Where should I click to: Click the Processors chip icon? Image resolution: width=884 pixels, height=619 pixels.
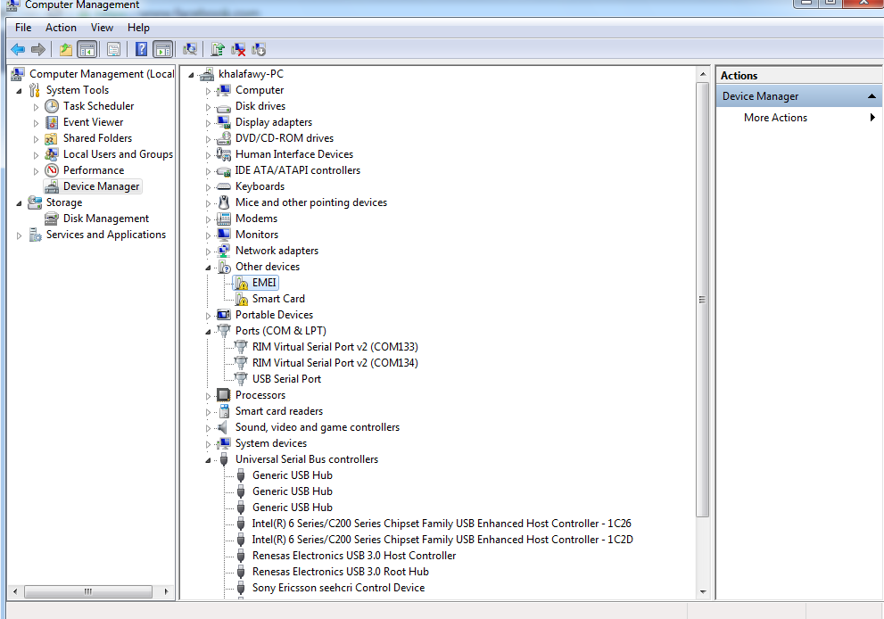(224, 395)
